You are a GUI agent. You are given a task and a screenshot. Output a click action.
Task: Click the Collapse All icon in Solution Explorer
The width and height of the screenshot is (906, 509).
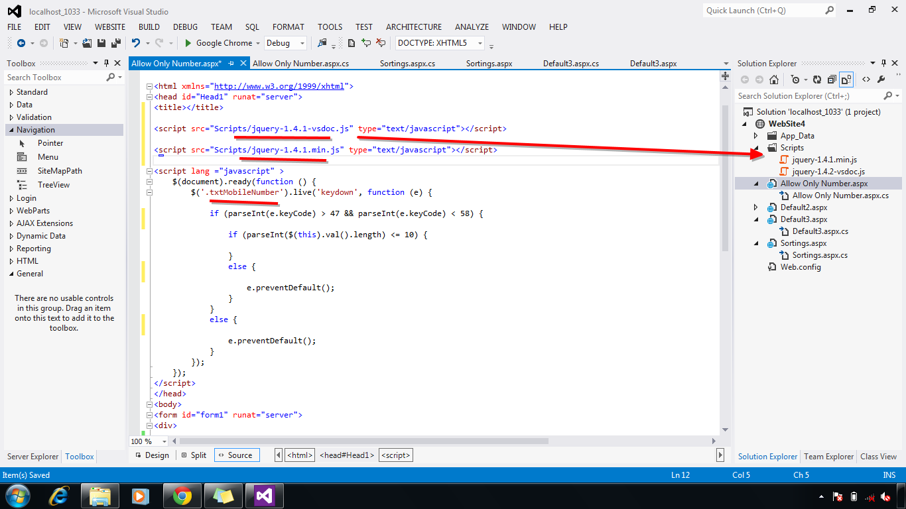[x=831, y=80]
